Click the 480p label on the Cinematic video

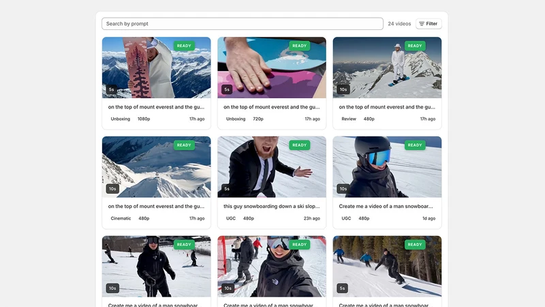(x=144, y=218)
